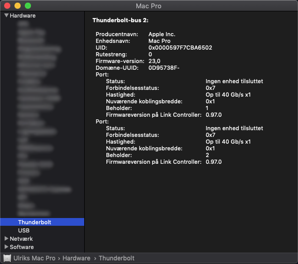Click the Rutestreng value 0
Viewport: 298px width, 264px height.
(150, 54)
